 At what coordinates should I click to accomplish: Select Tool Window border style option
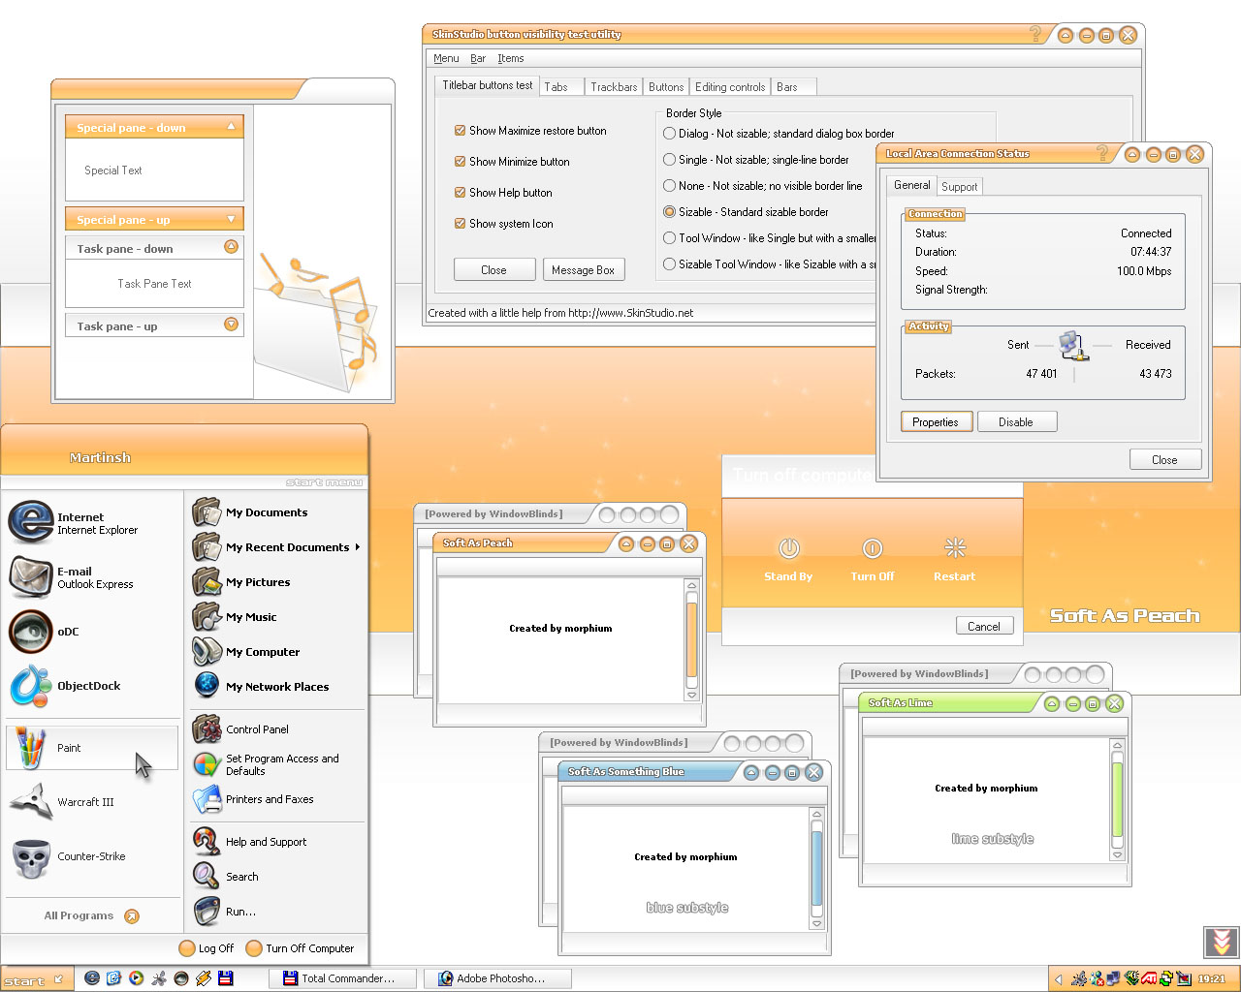tap(669, 238)
